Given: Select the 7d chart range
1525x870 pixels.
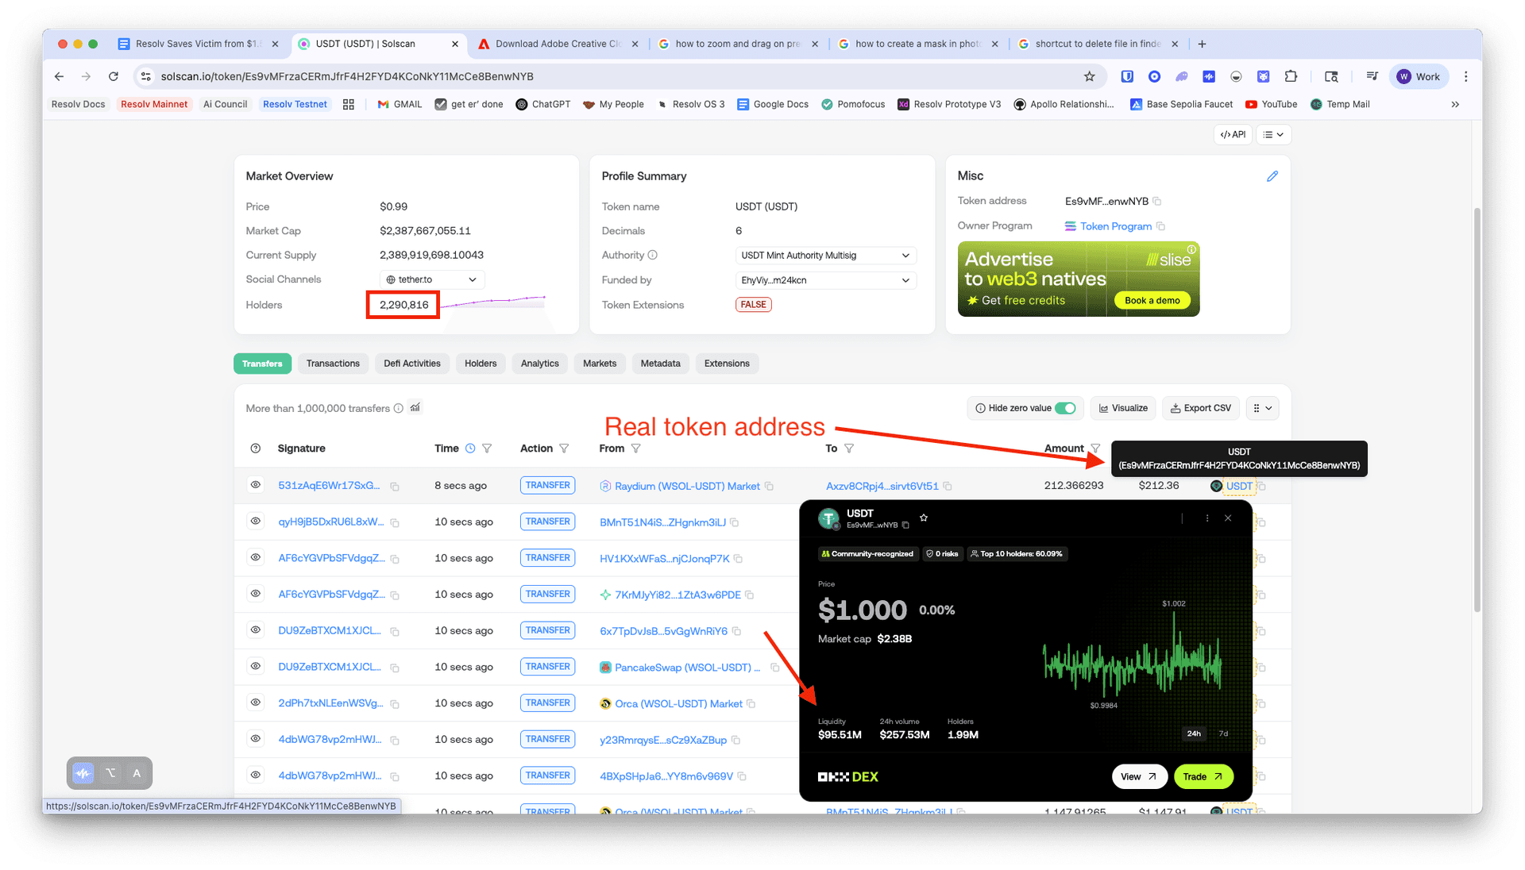Looking at the screenshot, I should (1223, 733).
